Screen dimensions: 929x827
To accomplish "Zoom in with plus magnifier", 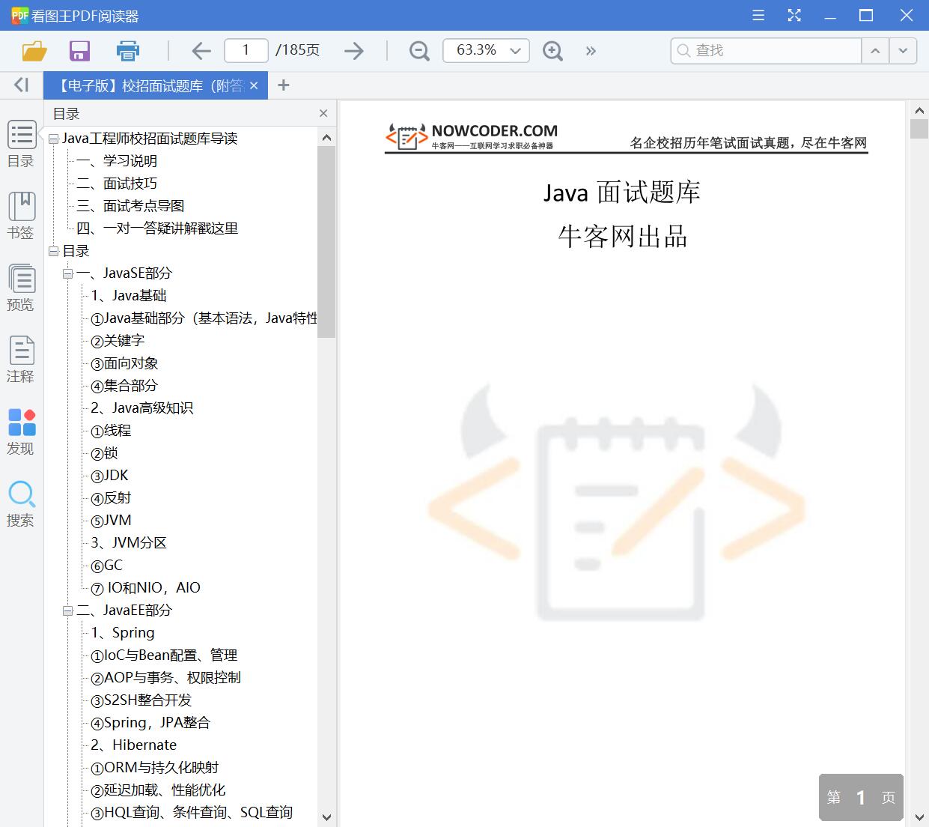I will coord(552,51).
